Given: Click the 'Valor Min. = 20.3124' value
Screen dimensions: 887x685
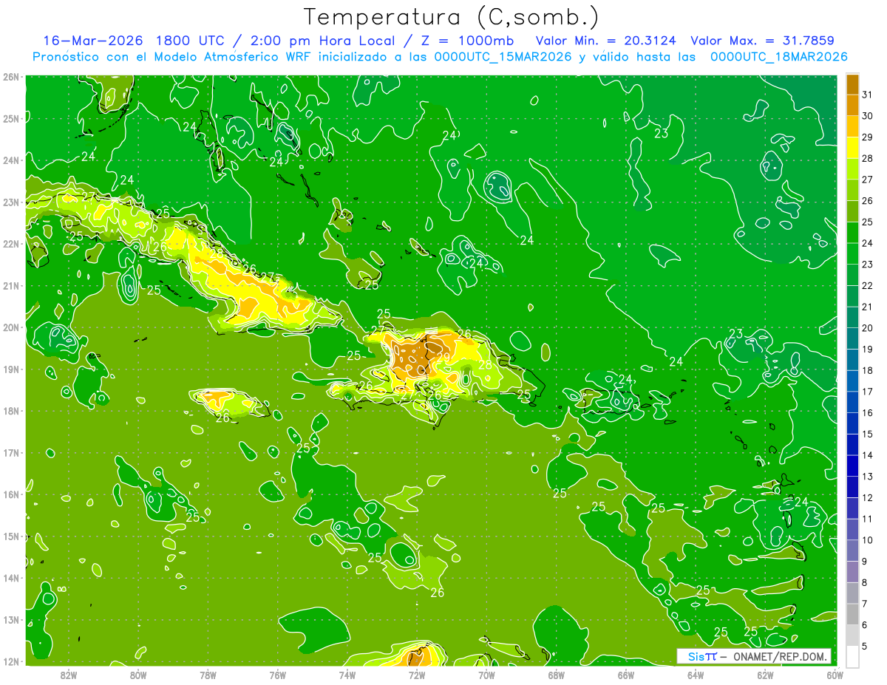Looking at the screenshot, I should pos(605,41).
